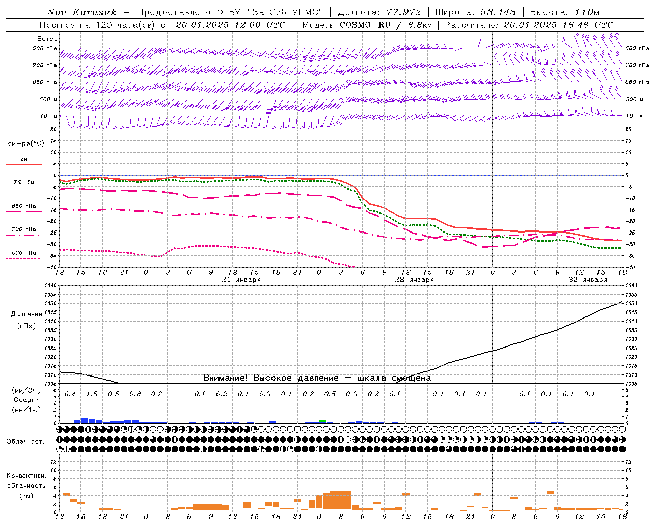Click the 10 м wind level label on left
This screenshot has width=652, height=521.
(x=49, y=116)
